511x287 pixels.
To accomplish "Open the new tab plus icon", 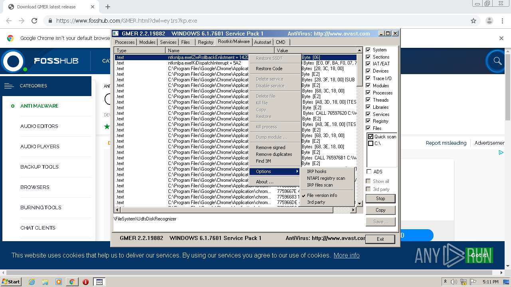I will tap(108, 7).
